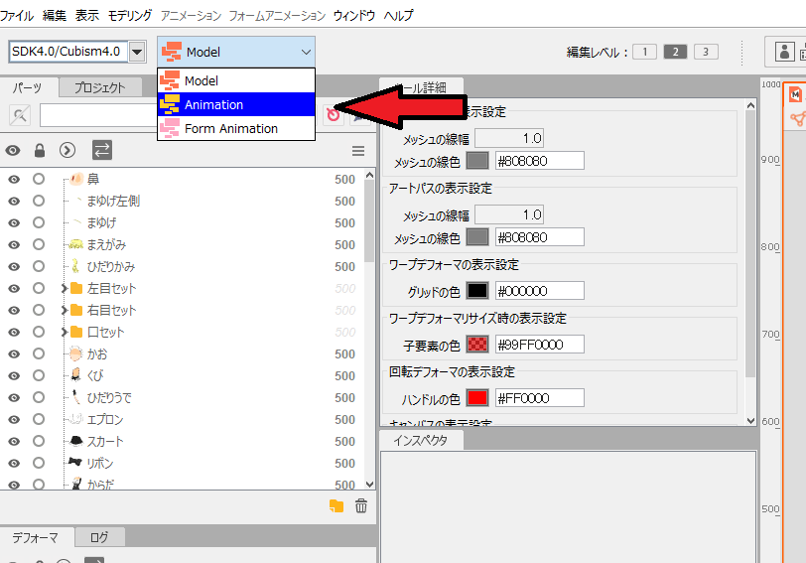Screen dimensions: 806x563
Task: Click the person icon in top toolbar
Action: 784,52
